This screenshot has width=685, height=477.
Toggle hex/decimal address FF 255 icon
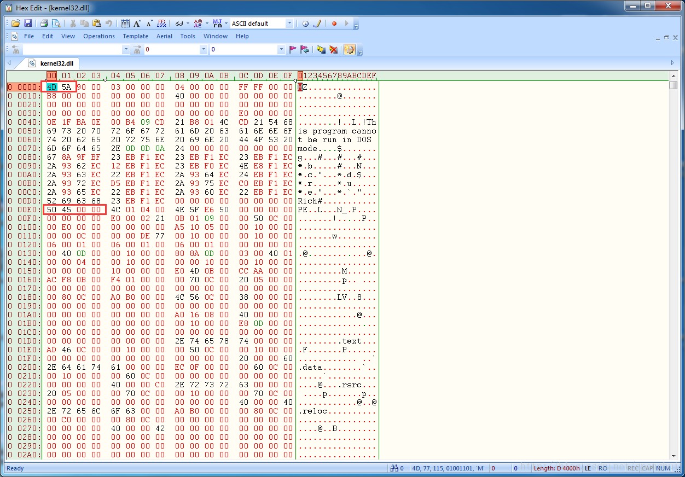(x=161, y=24)
